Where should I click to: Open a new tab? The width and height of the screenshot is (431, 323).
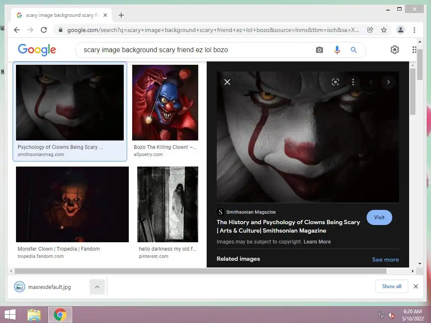point(121,15)
